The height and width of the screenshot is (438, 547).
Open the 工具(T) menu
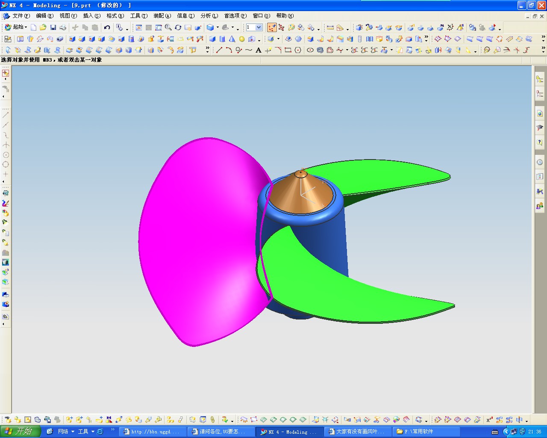pos(139,16)
